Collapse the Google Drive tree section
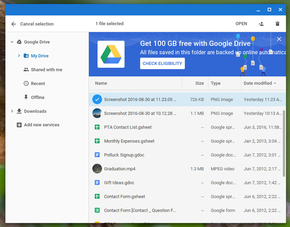This screenshot has height=227, width=290. [12, 42]
